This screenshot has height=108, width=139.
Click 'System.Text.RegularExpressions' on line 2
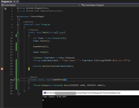[44, 11]
